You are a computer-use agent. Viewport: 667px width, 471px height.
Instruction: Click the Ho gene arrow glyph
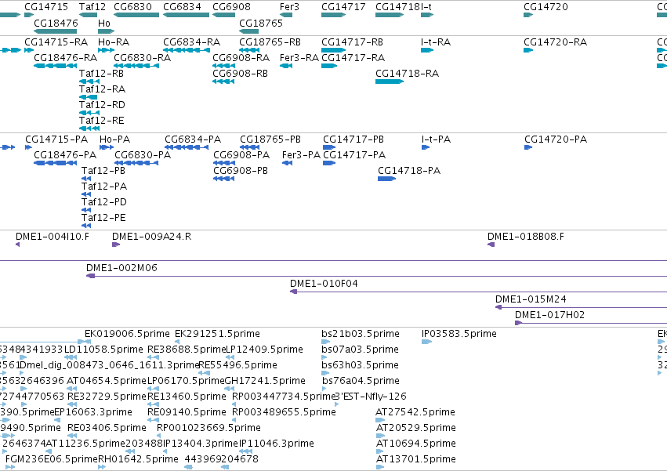click(x=106, y=31)
